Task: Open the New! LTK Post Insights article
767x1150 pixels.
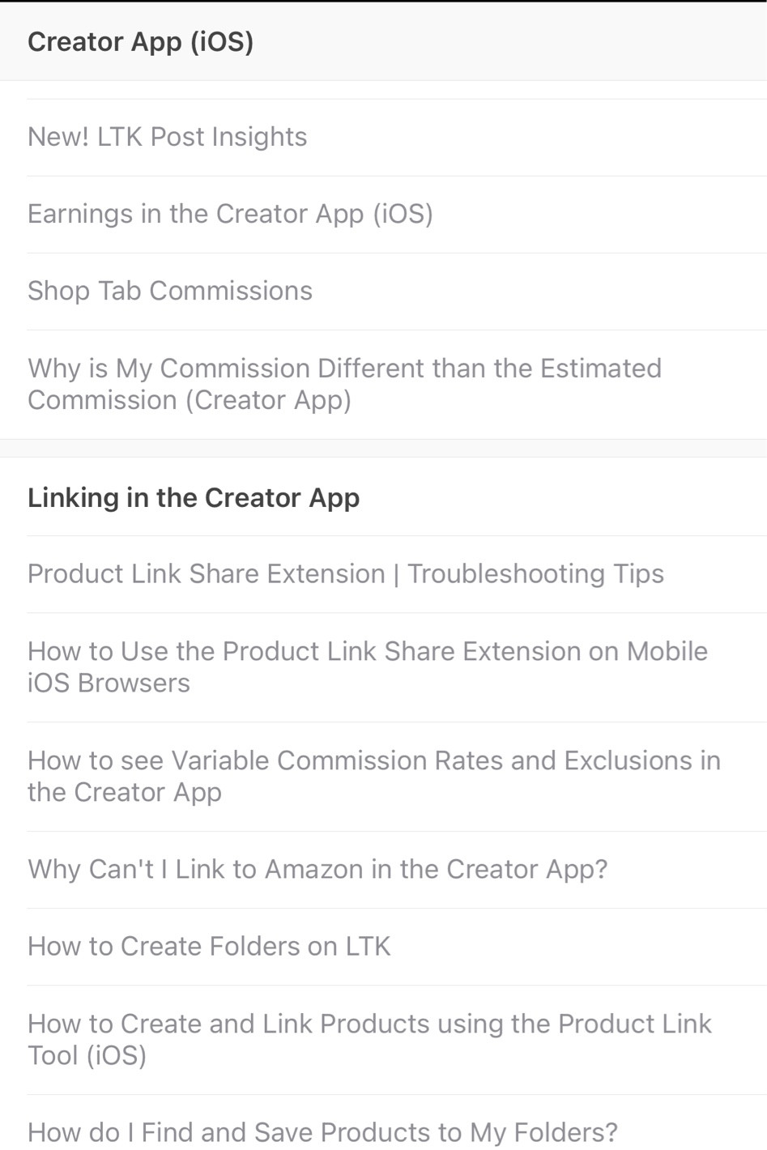Action: 167,137
